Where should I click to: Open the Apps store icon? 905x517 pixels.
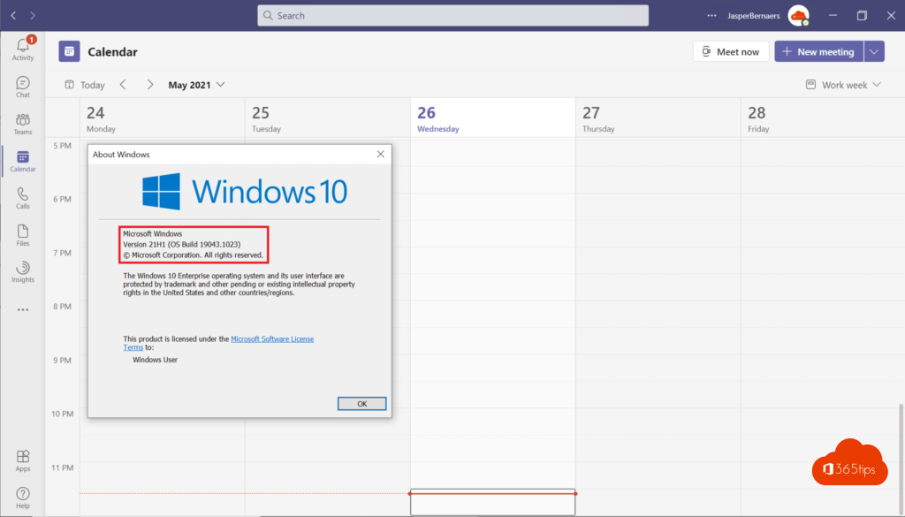click(23, 460)
